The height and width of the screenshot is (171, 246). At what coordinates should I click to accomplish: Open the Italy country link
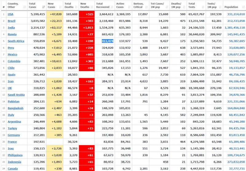point(11,115)
